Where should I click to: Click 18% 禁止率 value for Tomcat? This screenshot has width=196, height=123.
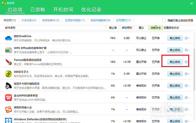click(x=113, y=62)
